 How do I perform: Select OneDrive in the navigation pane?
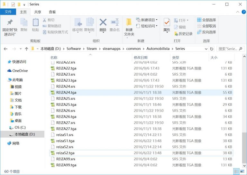pos(17,71)
